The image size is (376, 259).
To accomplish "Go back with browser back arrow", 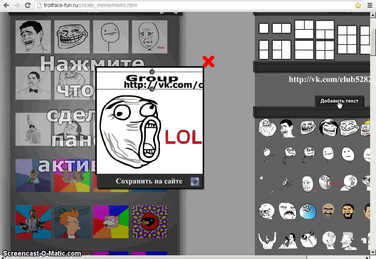I will coord(7,5).
